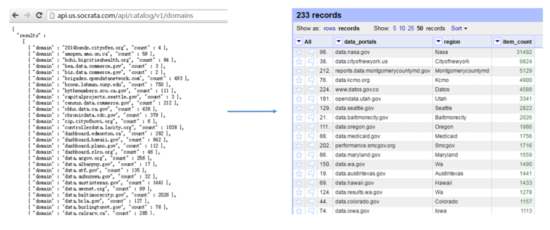Flag the data.baltimorecity.gov row
This screenshot has width=550, height=230.
pos(311,117)
